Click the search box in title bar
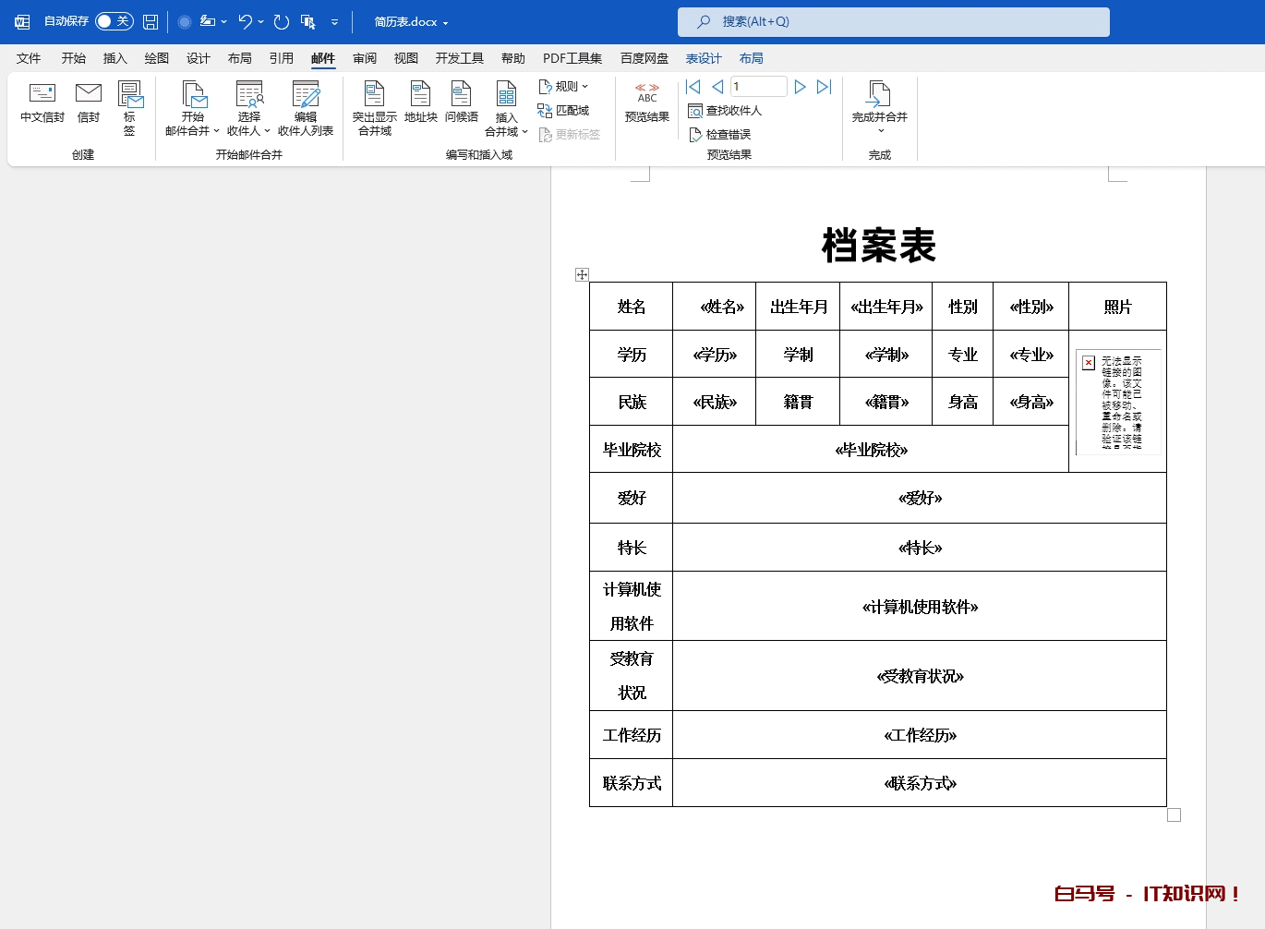 coord(893,21)
